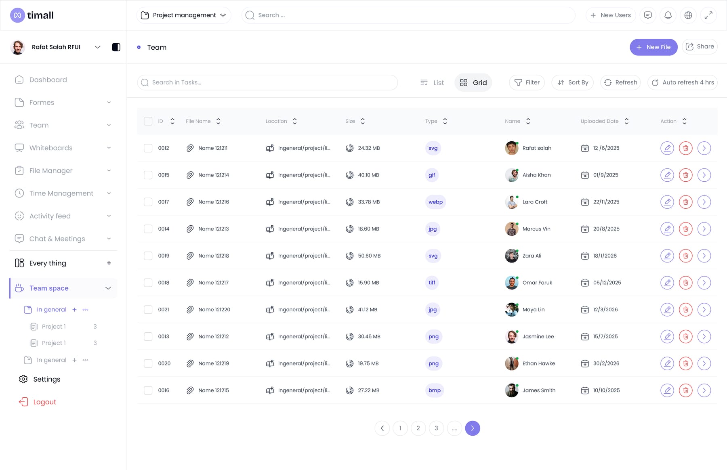Check the box for row 0017
The height and width of the screenshot is (470, 727).
click(x=148, y=202)
